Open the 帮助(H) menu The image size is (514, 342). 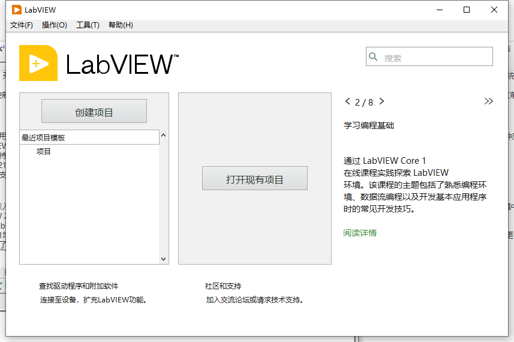121,25
